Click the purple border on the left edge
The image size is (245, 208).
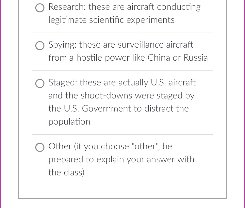[x=1, y=104]
